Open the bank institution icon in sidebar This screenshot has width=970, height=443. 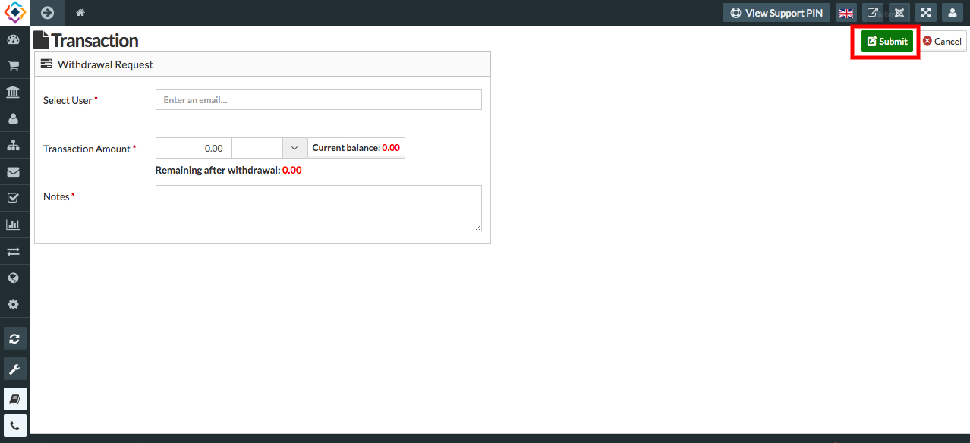pyautogui.click(x=14, y=91)
